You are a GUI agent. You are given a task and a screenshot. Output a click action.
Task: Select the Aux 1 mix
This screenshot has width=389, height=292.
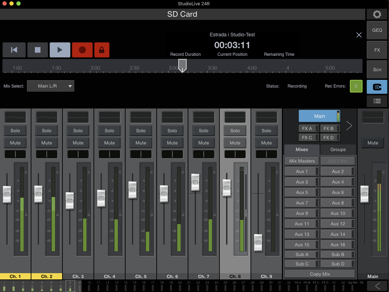302,171
